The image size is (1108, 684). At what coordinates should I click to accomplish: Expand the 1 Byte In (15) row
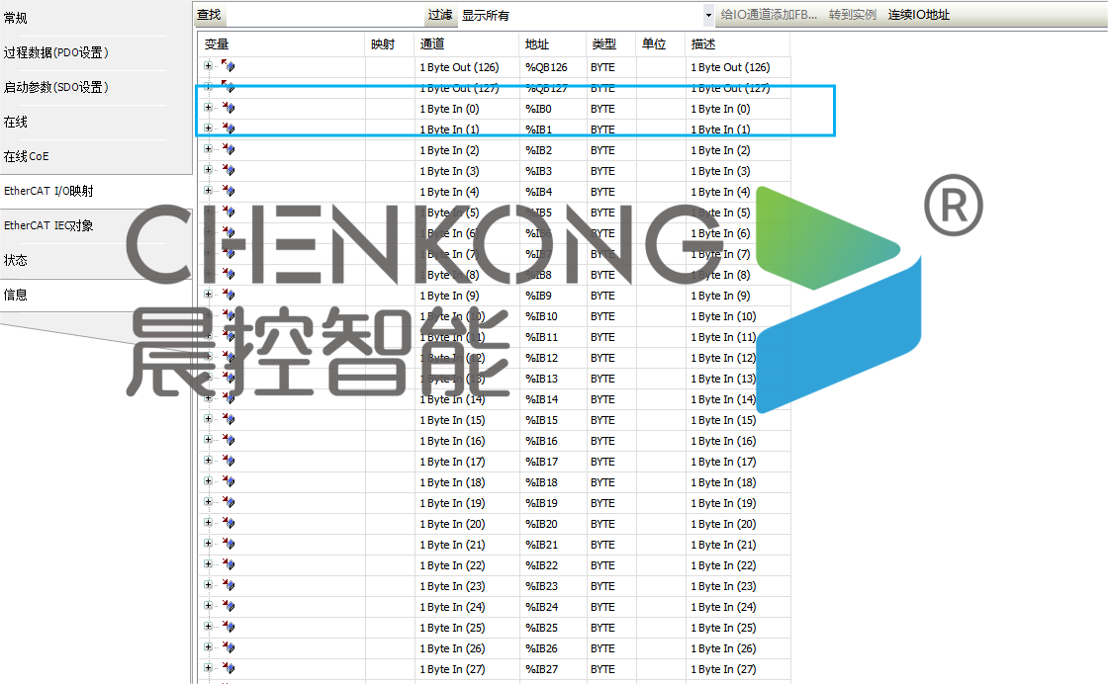[x=208, y=418]
